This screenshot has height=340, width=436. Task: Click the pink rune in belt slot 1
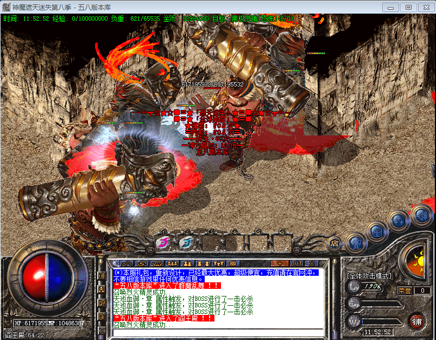pos(164,243)
